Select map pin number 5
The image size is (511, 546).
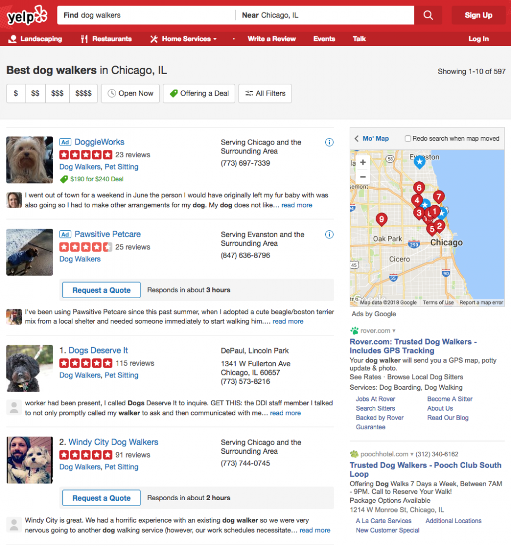(x=431, y=229)
